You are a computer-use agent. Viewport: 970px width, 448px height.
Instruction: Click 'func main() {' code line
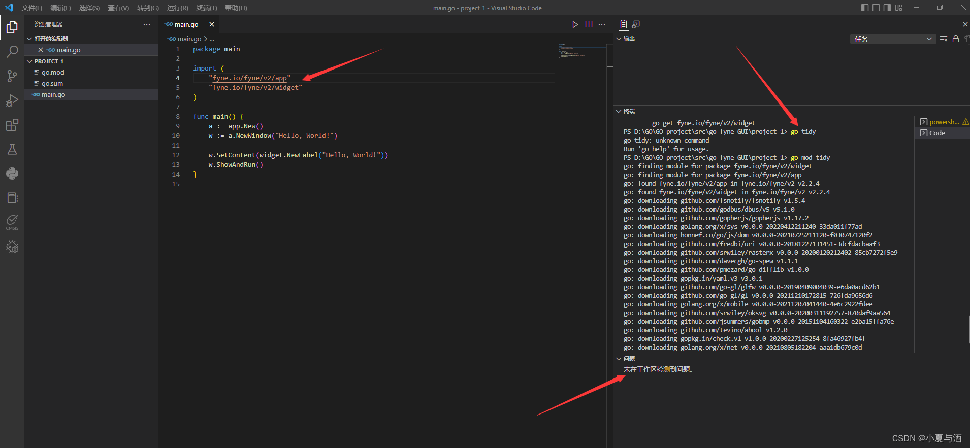(x=218, y=117)
